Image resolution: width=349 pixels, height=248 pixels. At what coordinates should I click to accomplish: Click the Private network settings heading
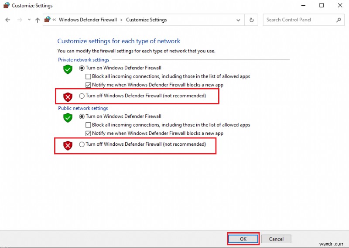pos(83,60)
